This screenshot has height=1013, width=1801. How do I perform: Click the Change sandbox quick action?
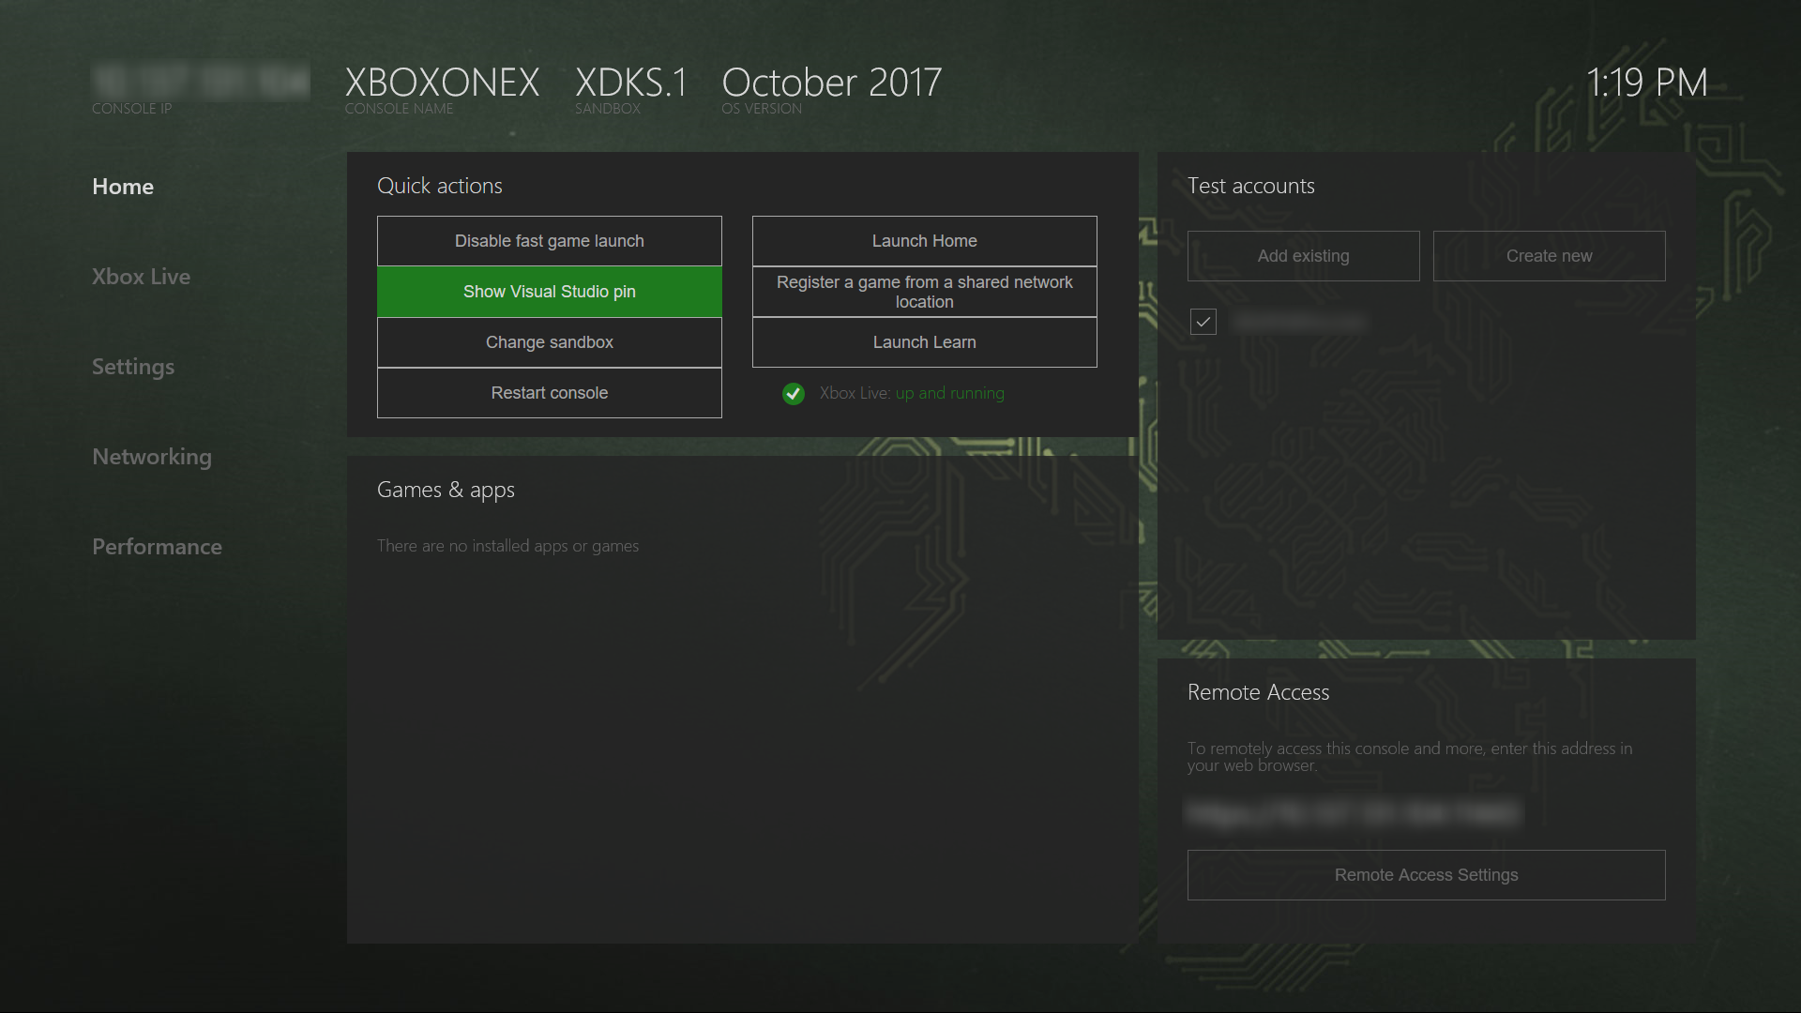click(x=549, y=341)
